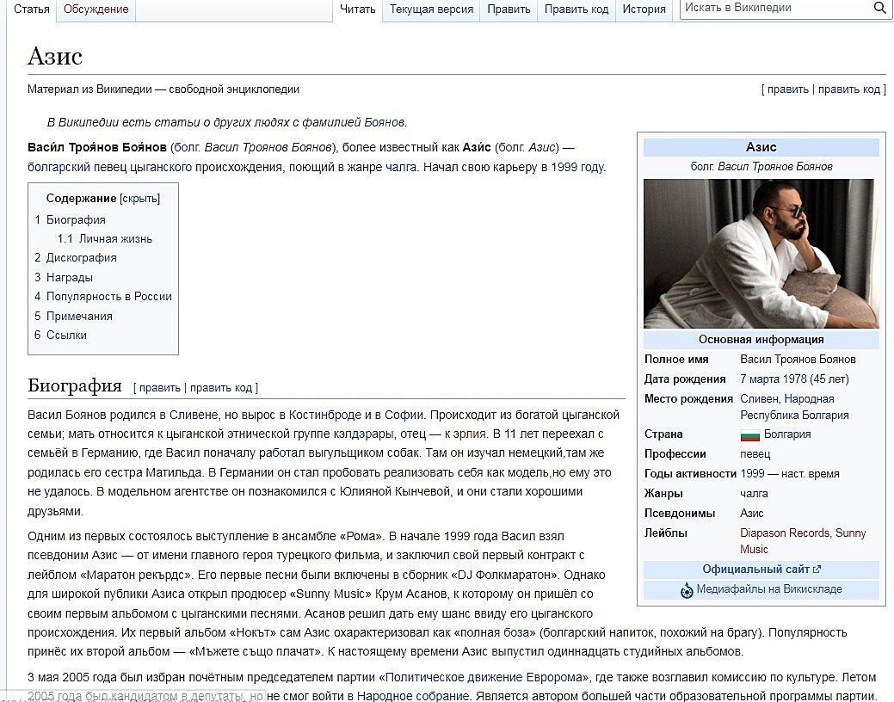
Task: Click the Wikimedia Commons logo icon
Action: pyautogui.click(x=687, y=590)
